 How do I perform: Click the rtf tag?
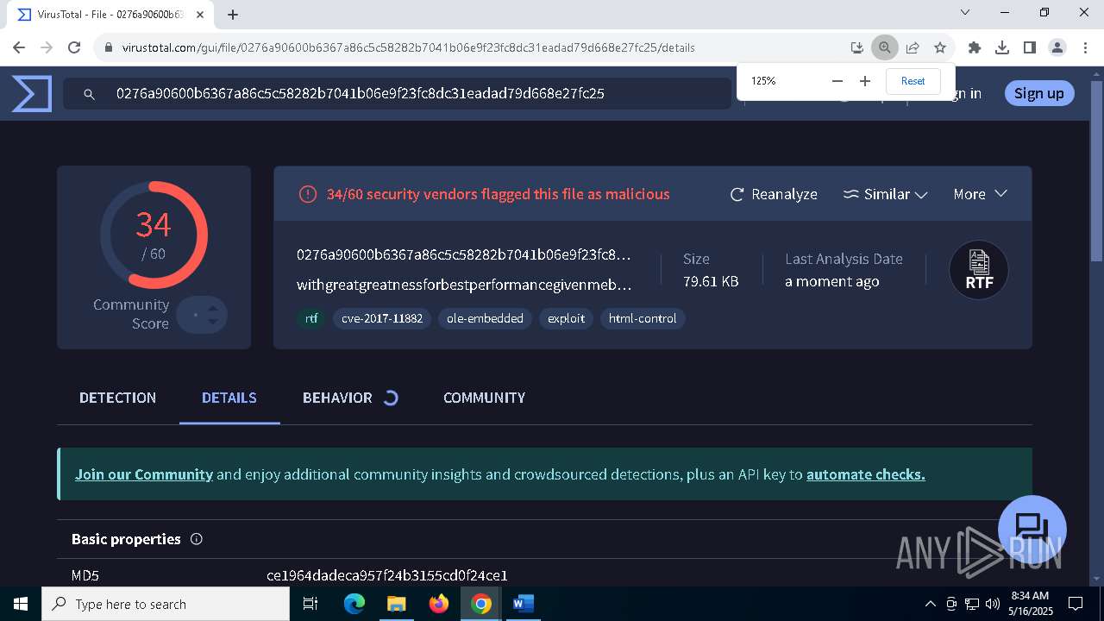(311, 318)
